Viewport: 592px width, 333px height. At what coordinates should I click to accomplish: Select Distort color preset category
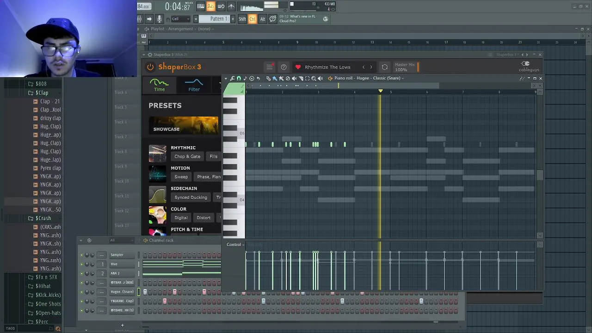click(203, 217)
